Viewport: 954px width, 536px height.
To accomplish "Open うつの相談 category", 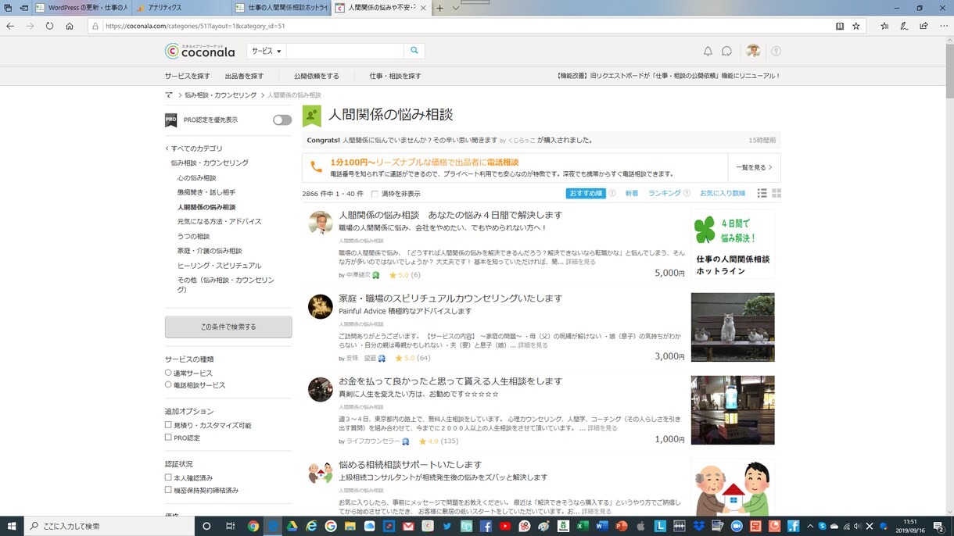I will (193, 236).
